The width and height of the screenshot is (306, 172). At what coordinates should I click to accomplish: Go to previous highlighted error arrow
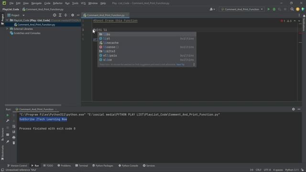295,21
